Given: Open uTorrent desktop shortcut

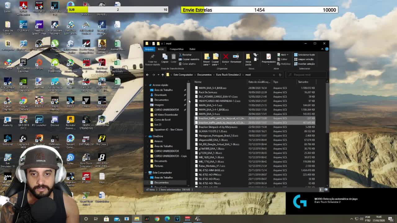Looking at the screenshot, I should tap(55, 45).
